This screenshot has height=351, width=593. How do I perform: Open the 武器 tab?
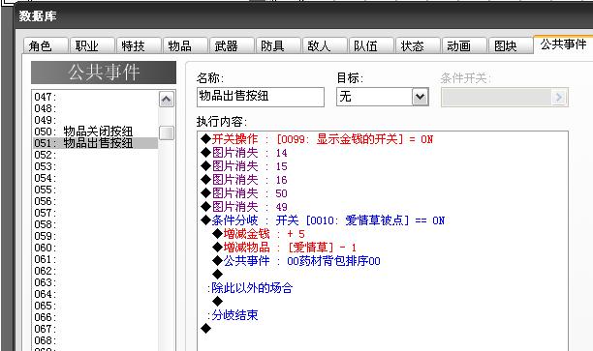click(232, 46)
